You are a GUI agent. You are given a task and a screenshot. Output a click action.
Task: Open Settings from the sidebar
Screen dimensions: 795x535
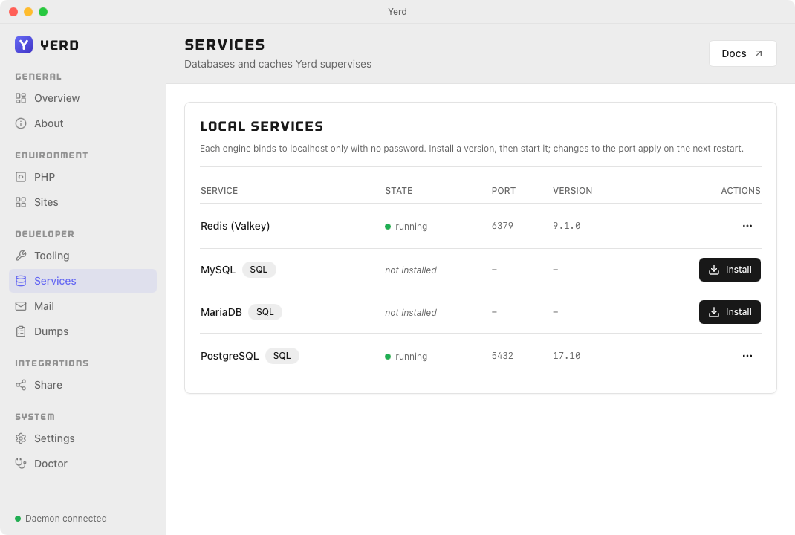point(82,438)
